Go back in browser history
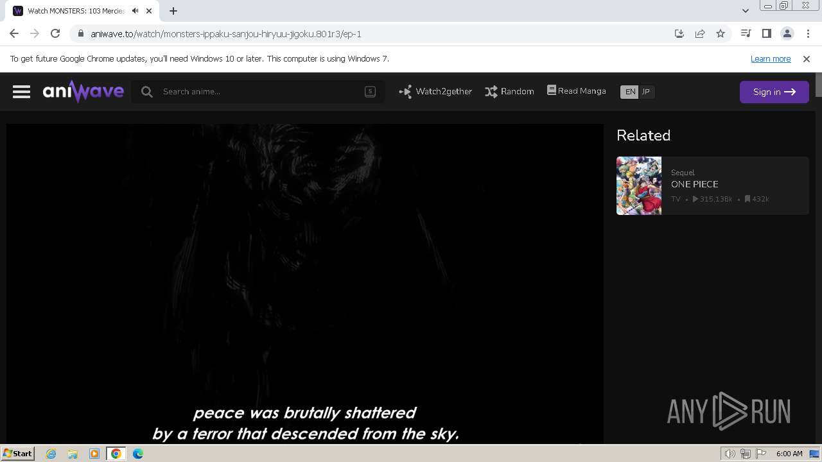The height and width of the screenshot is (462, 822). click(x=14, y=33)
